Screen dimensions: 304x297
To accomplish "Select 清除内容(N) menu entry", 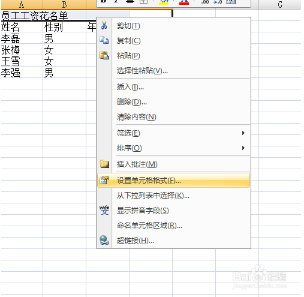I will point(173,117).
